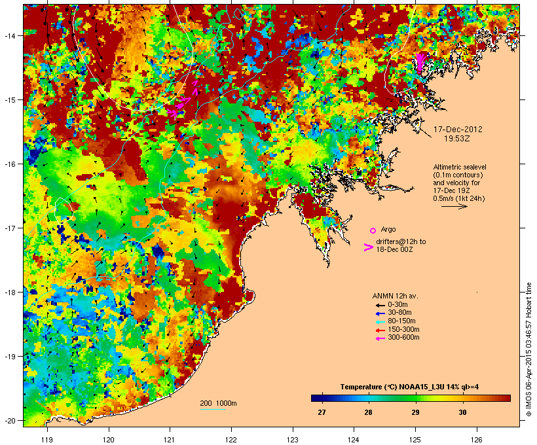The image size is (537, 445).
Task: Click the dark blue end of temperature colorbar
Action: tap(317, 398)
